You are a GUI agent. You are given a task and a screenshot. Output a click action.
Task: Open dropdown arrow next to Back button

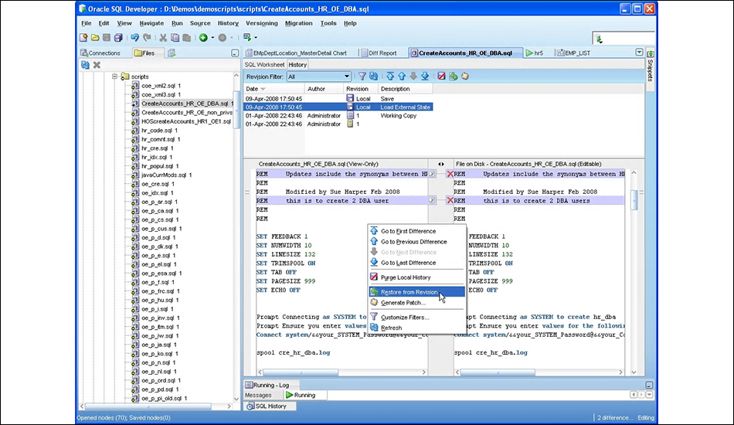pos(212,37)
